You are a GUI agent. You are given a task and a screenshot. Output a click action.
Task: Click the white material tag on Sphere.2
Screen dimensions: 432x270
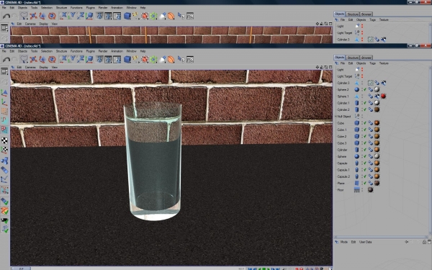[377, 89]
